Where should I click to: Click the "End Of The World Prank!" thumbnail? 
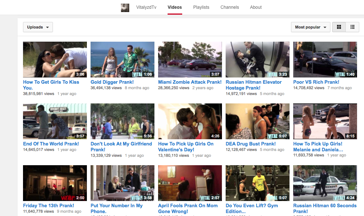pyautogui.click(x=55, y=121)
